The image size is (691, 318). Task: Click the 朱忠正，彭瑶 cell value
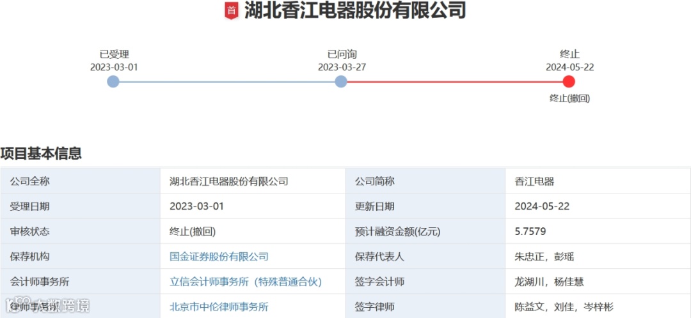coord(544,257)
